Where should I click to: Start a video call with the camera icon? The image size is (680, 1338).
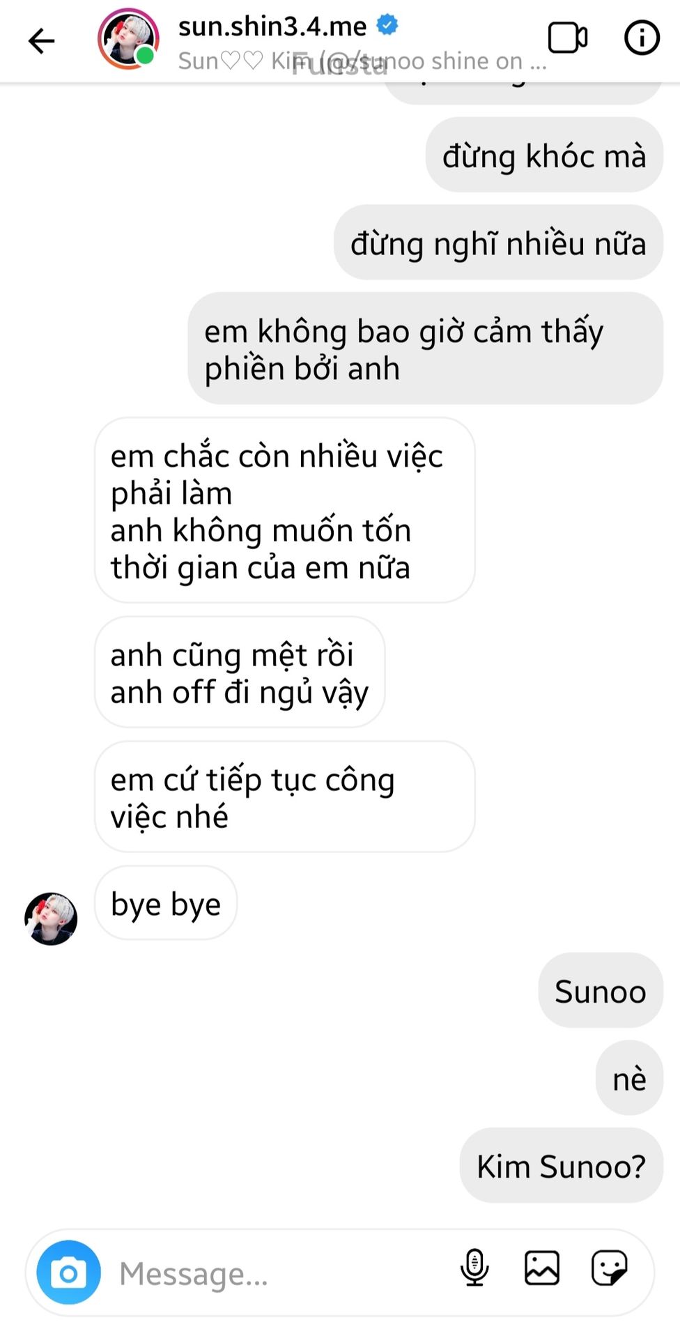coord(568,38)
